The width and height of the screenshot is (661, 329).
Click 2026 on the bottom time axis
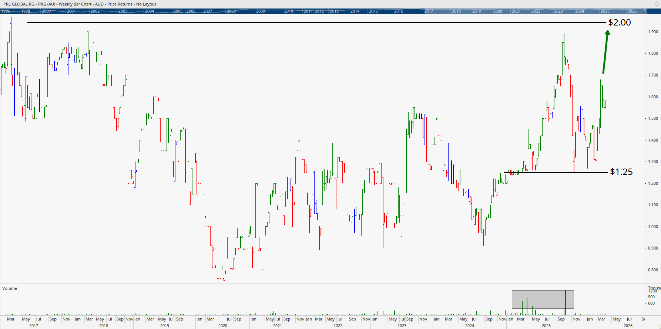(628, 326)
